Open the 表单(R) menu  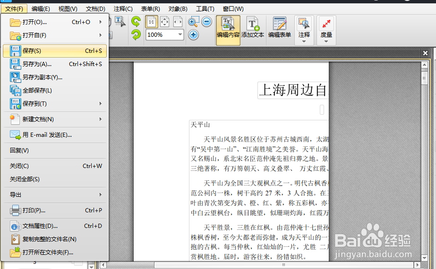[150, 9]
